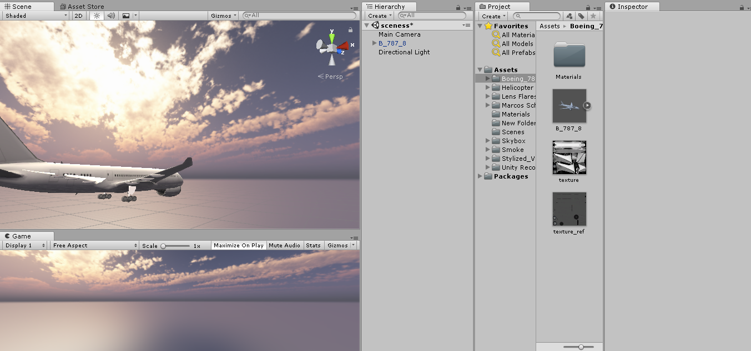Open the Free Aspect dropdown
751x351 pixels.
coord(94,245)
